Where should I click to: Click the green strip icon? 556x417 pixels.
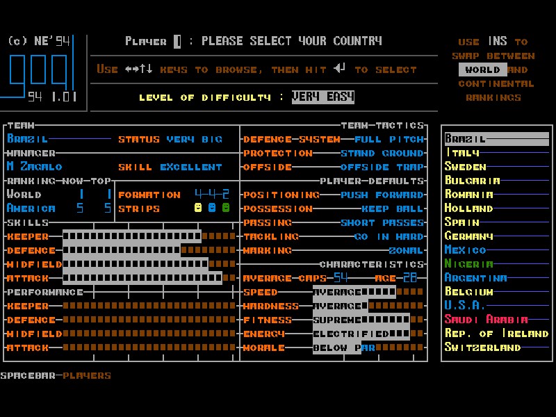tap(226, 208)
